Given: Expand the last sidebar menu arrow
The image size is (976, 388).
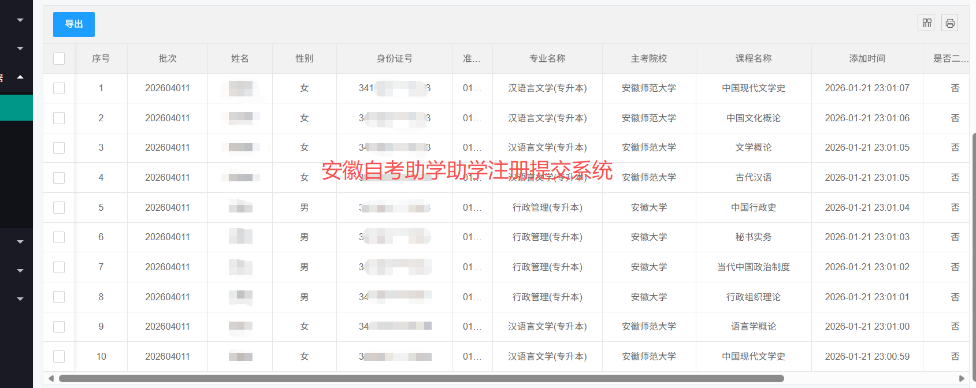Looking at the screenshot, I should tap(20, 299).
